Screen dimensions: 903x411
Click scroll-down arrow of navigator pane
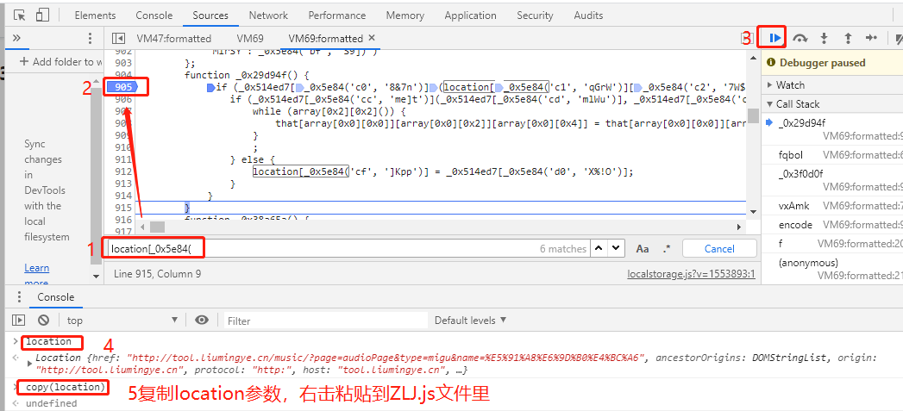tap(97, 277)
